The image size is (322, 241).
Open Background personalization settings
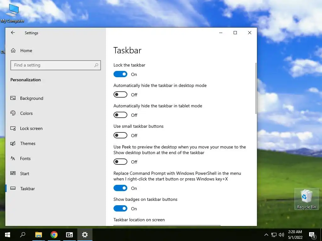[55, 98]
